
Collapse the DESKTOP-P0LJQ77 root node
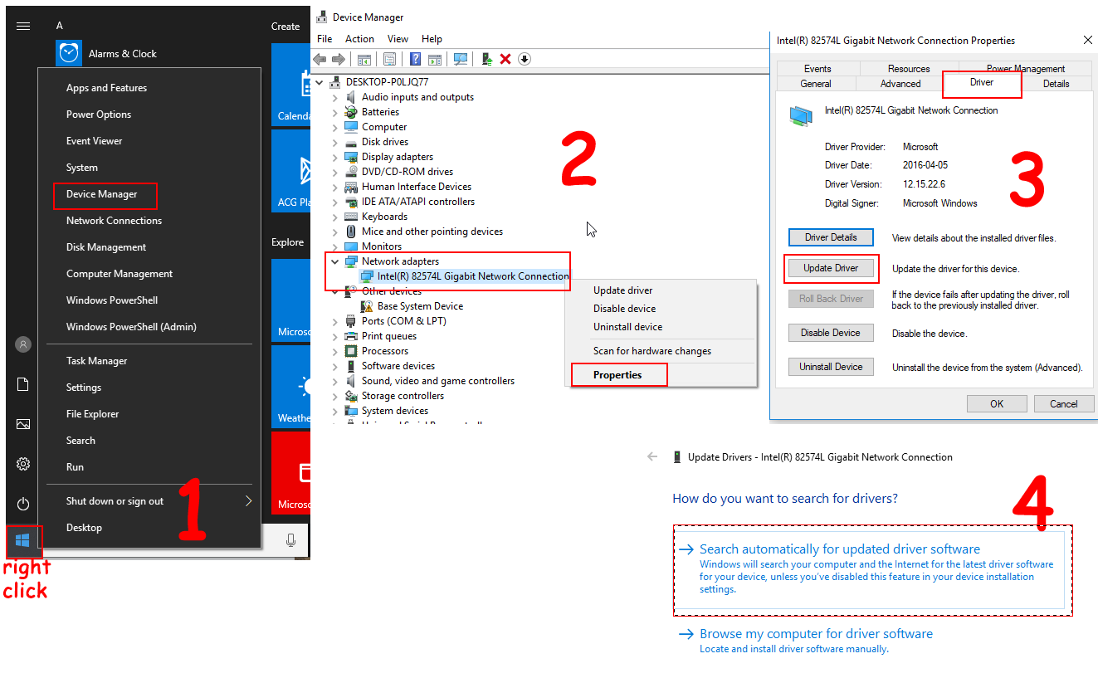click(x=320, y=82)
